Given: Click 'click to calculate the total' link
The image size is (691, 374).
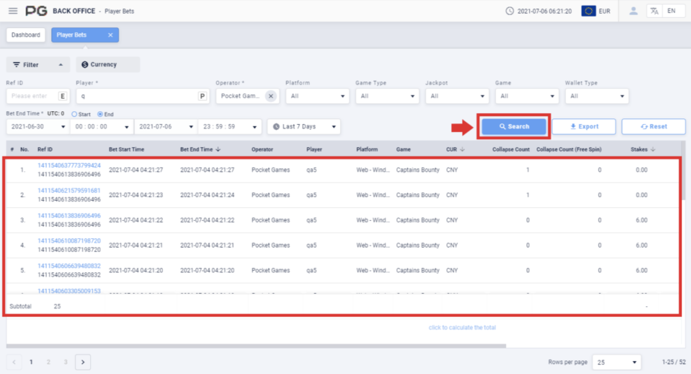Looking at the screenshot, I should pos(462,328).
